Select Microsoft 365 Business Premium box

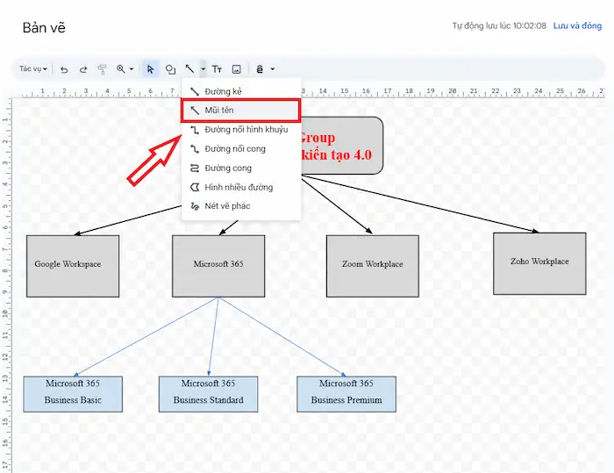[346, 394]
